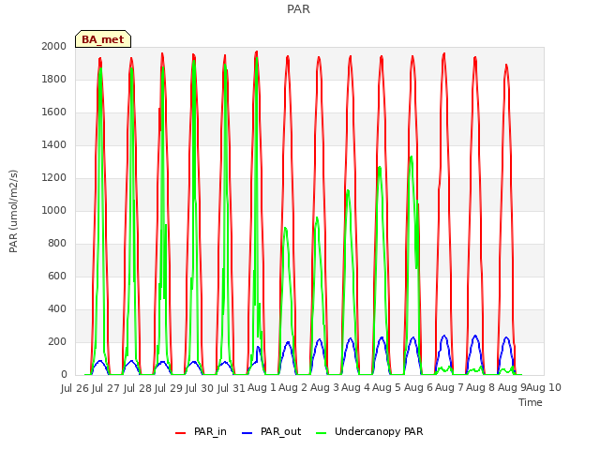
Task: Click the Aug 2 x-axis date label
Action: [x=292, y=388]
